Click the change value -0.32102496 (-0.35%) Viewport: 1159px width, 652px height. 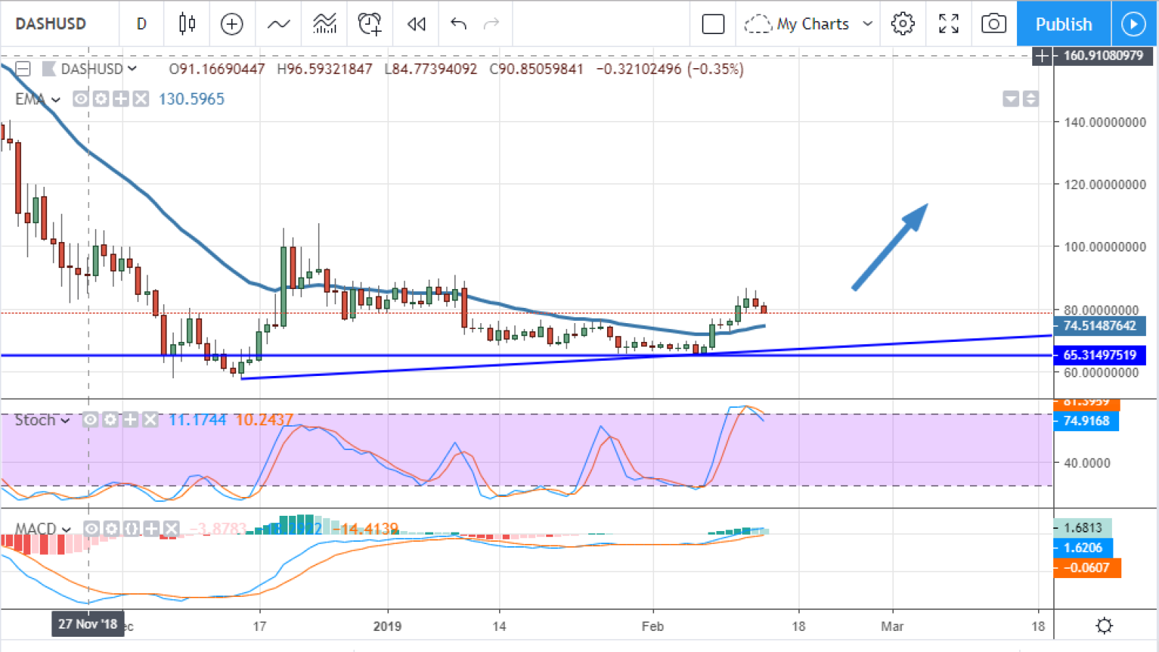coord(670,69)
